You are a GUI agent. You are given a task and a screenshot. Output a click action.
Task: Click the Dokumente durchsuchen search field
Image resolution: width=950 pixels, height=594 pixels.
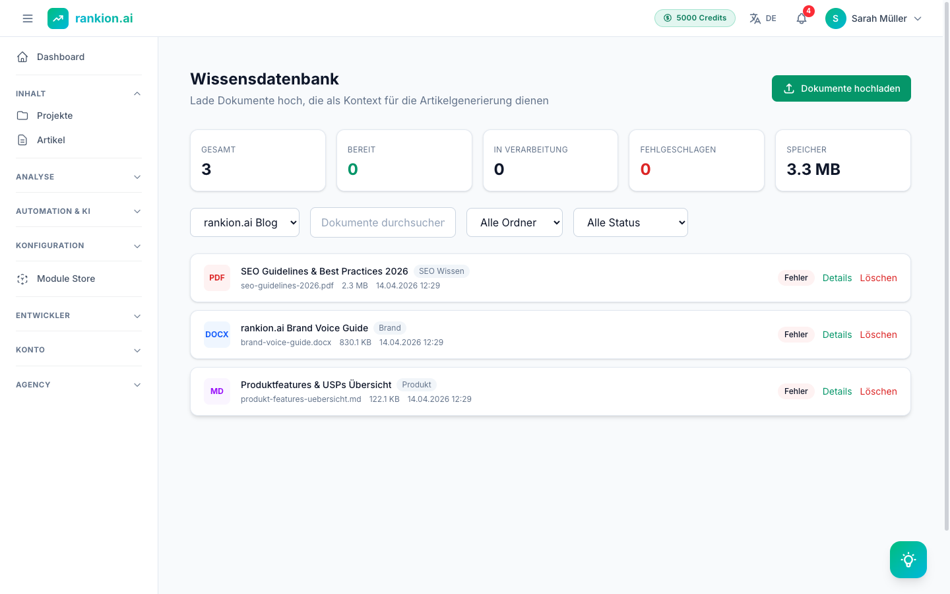tap(383, 222)
